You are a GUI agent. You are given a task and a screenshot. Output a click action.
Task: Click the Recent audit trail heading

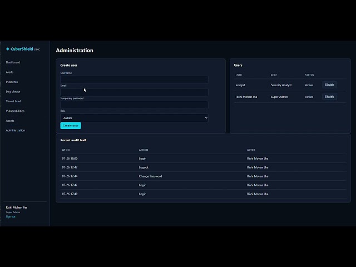[73, 140]
